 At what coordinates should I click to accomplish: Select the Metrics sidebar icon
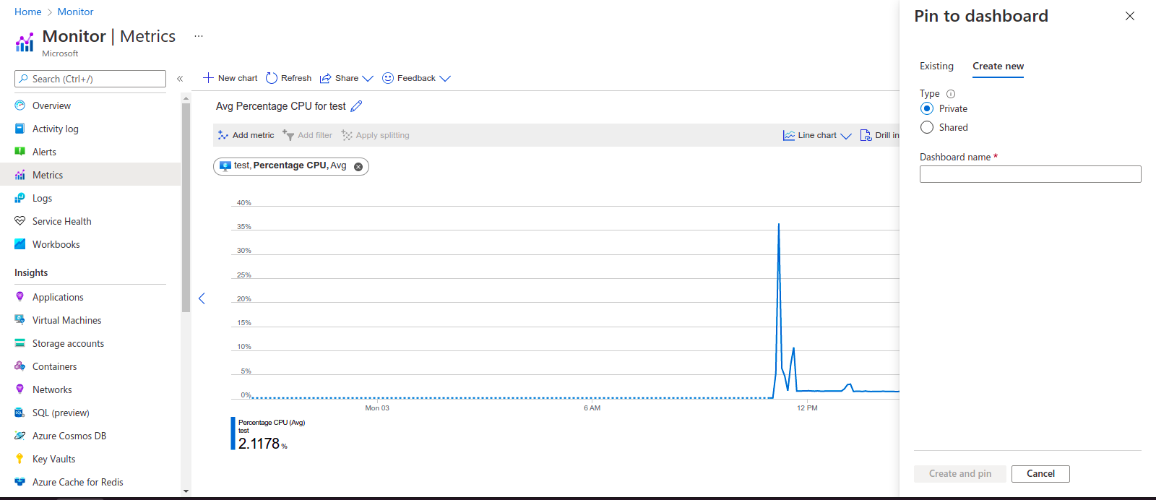20,175
